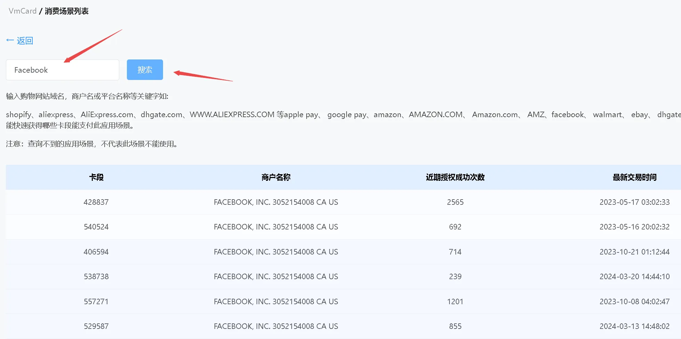681x339 pixels.
Task: Click the VmCard breadcrumb link
Action: pyautogui.click(x=23, y=11)
